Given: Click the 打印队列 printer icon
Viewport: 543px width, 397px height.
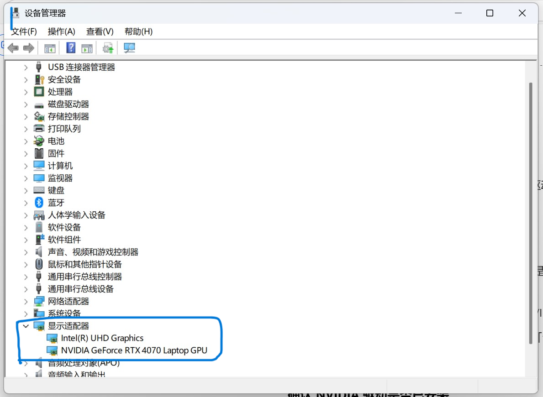Looking at the screenshot, I should click(x=39, y=128).
